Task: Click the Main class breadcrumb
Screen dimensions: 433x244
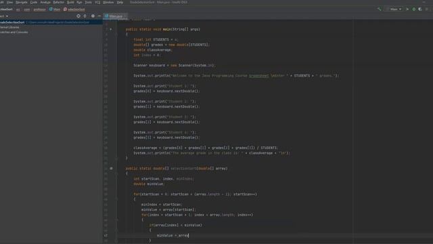Action: click(x=55, y=9)
